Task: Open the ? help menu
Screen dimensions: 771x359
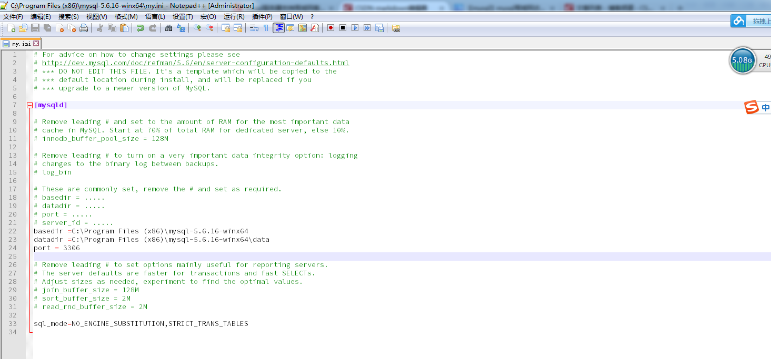Action: point(312,17)
